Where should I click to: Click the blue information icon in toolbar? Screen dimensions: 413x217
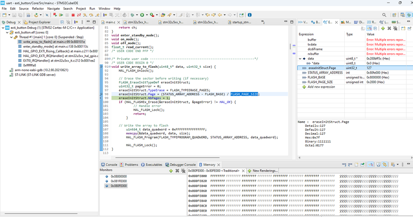[250, 15]
